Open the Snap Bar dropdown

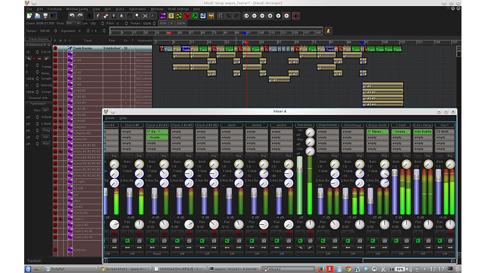73,23
